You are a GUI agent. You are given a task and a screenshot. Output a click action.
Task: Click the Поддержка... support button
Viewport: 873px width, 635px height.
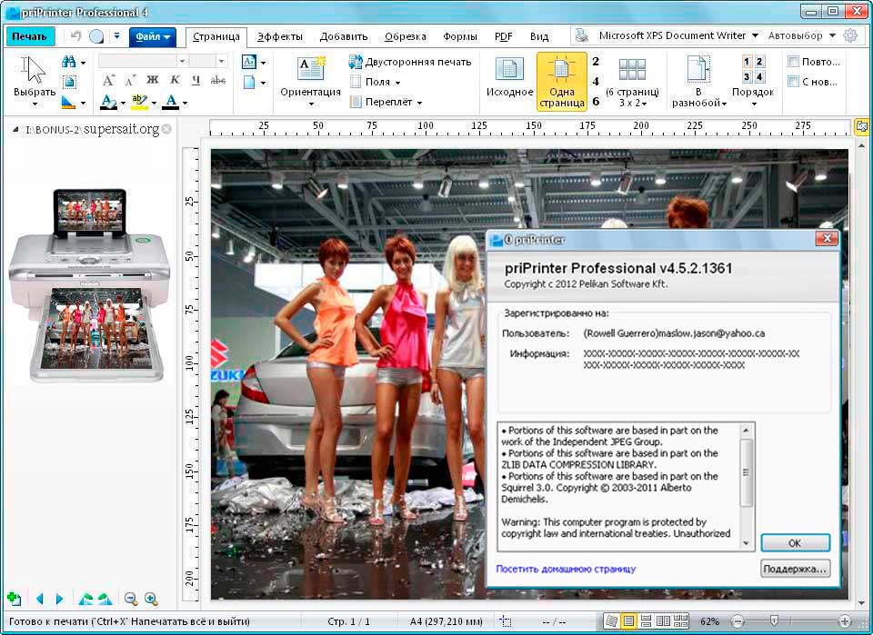tap(795, 569)
